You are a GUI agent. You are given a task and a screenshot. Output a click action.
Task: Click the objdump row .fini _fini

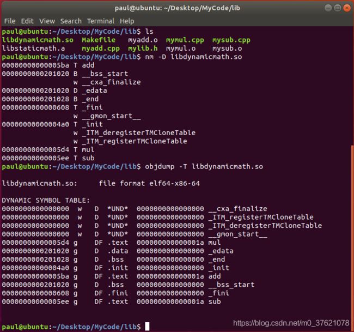coord(115,293)
